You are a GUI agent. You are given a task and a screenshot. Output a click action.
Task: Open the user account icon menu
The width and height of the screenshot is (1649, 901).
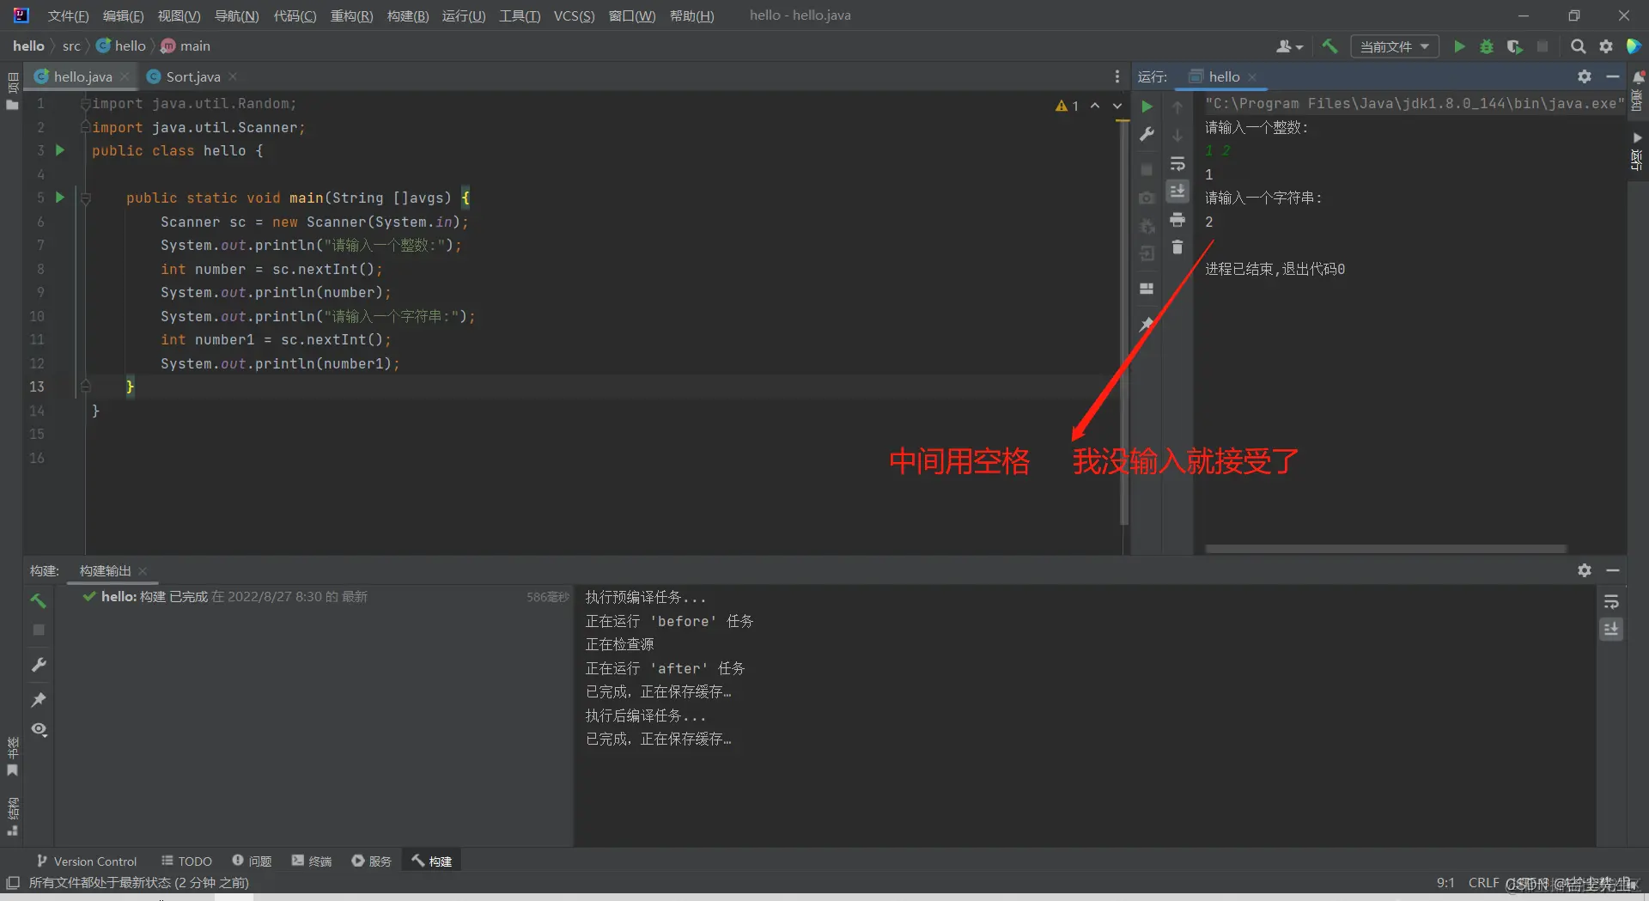[1289, 46]
